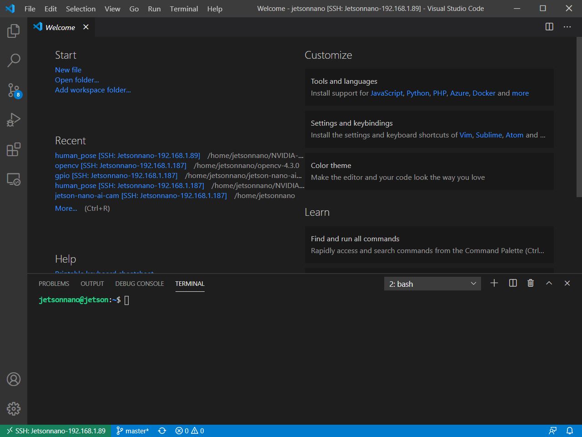Open recent human_pose on 192.168.1.187

tap(130, 185)
